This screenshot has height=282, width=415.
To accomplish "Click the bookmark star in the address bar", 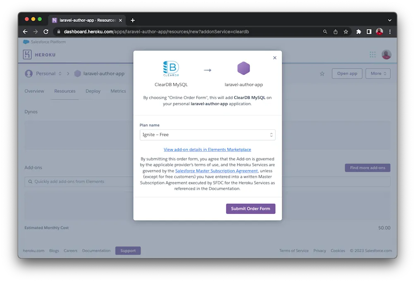I will point(347,31).
